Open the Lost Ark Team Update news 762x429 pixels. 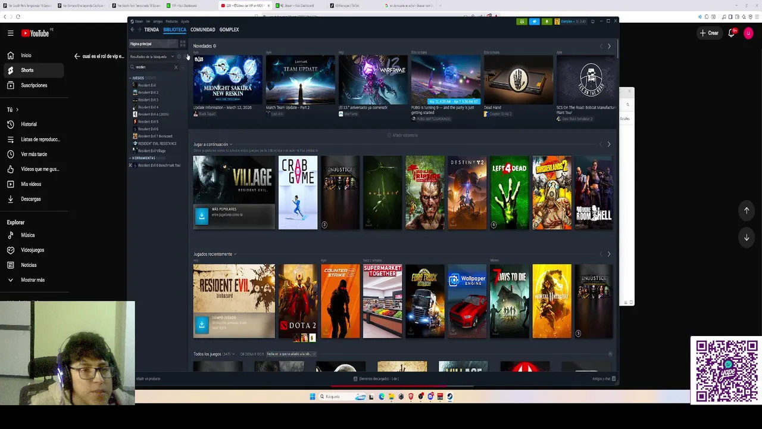pos(300,80)
